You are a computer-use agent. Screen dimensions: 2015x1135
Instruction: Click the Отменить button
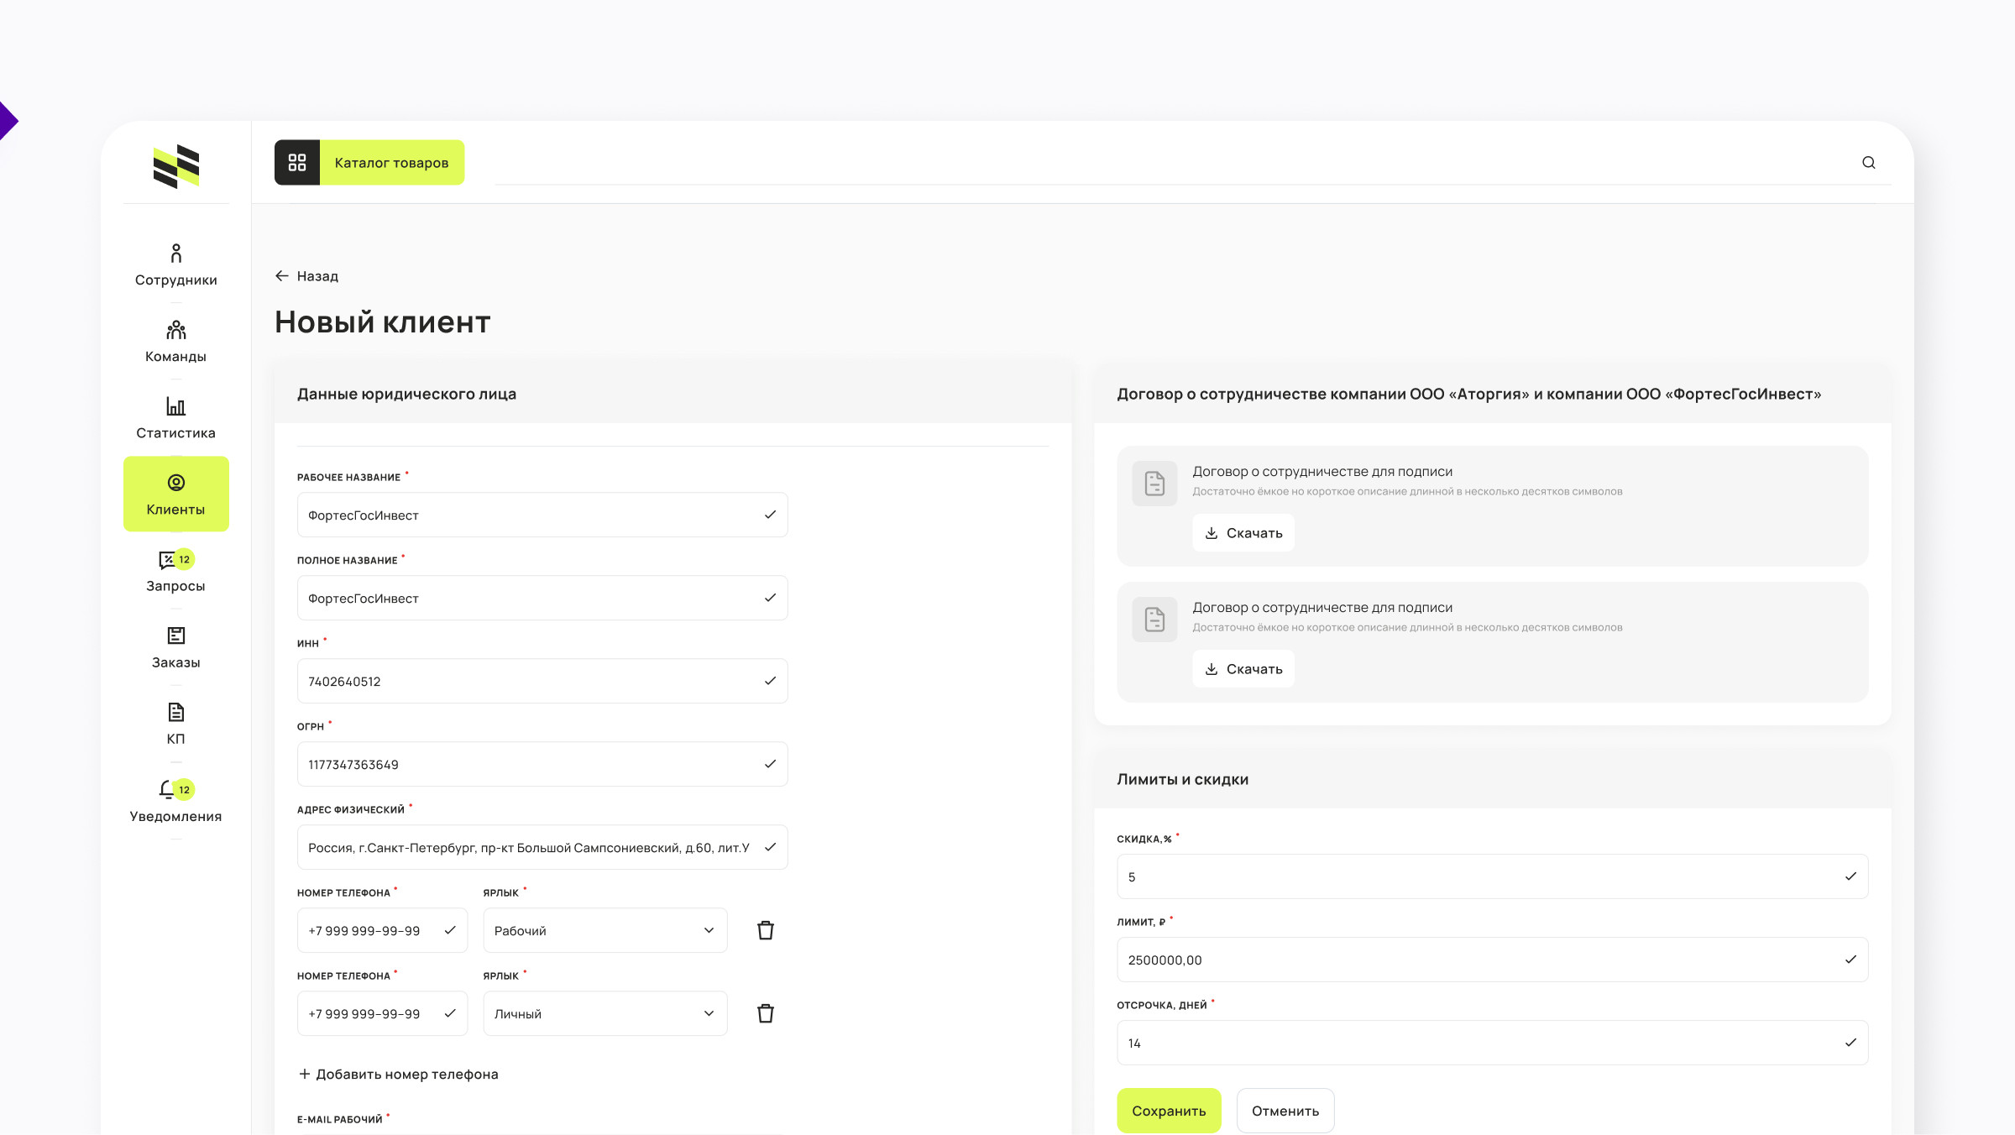1285,1111
